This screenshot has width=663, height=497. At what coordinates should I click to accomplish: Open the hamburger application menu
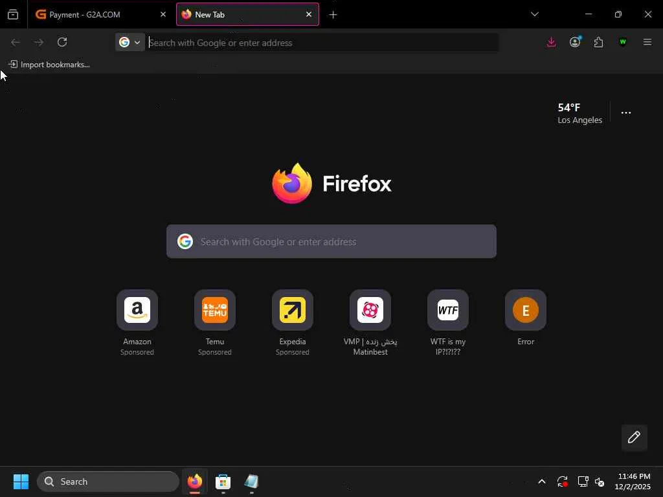pyautogui.click(x=647, y=42)
